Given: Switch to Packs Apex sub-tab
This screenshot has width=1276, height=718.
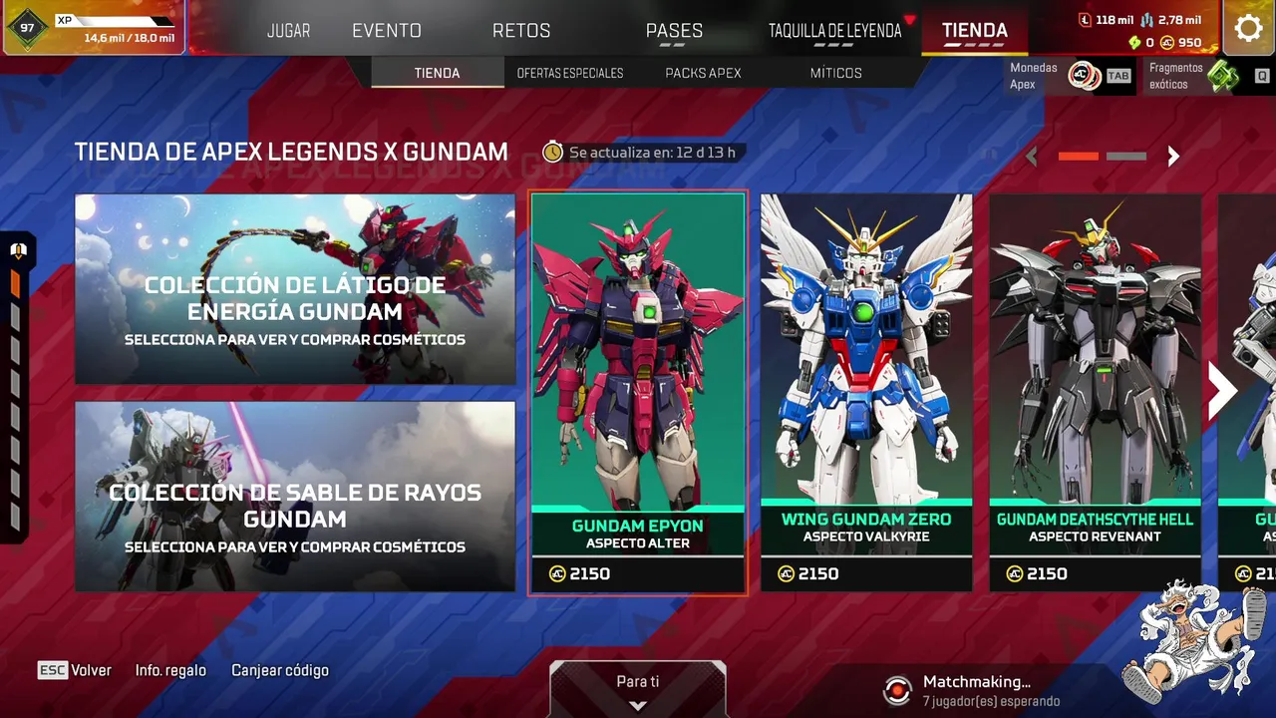Looking at the screenshot, I should (x=703, y=73).
